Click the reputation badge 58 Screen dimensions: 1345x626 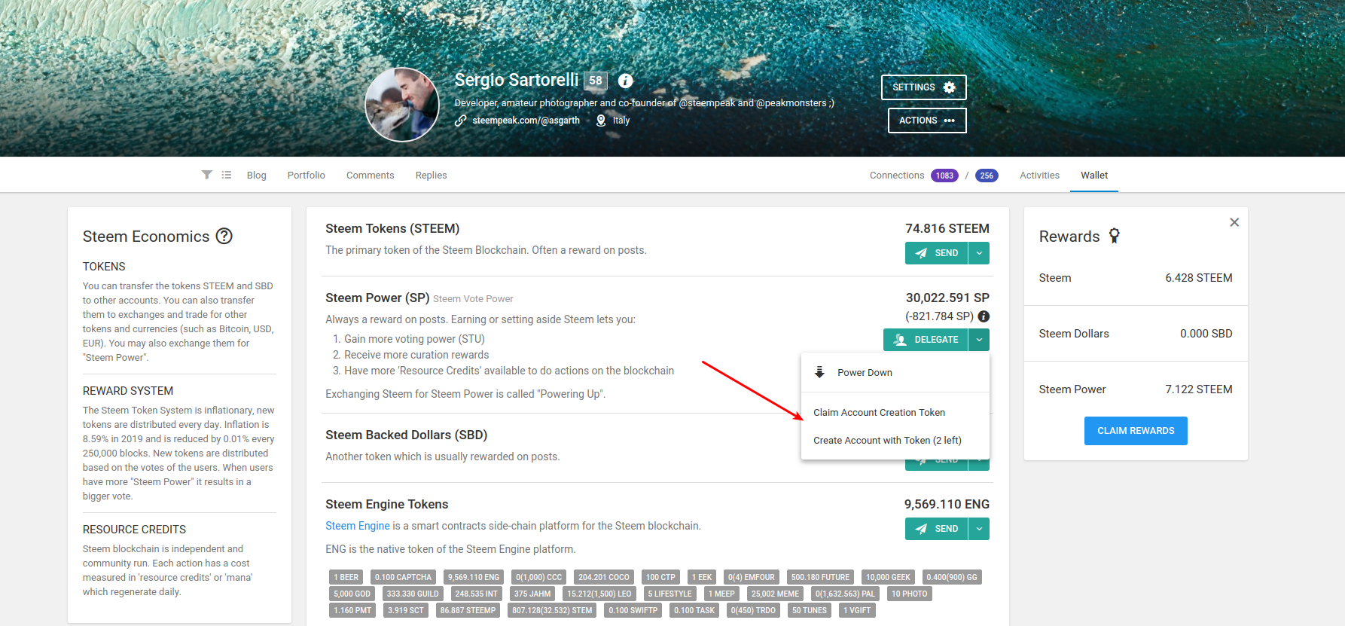coord(596,81)
